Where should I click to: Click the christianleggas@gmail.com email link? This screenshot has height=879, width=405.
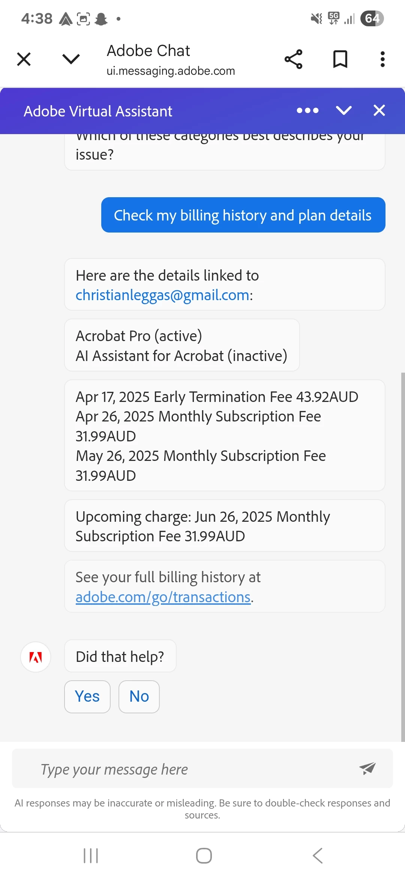point(162,295)
